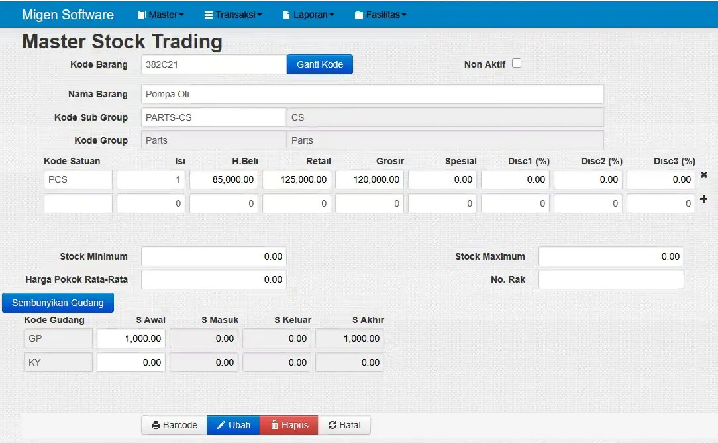The image size is (718, 443).
Task: Click the Disc3 (%) field in PCS row
Action: (x=661, y=179)
